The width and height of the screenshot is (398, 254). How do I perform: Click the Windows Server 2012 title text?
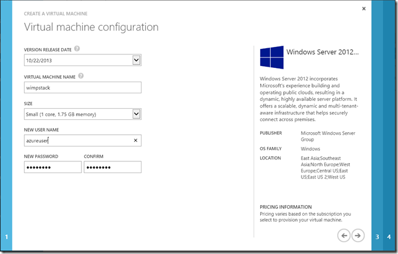[323, 52]
